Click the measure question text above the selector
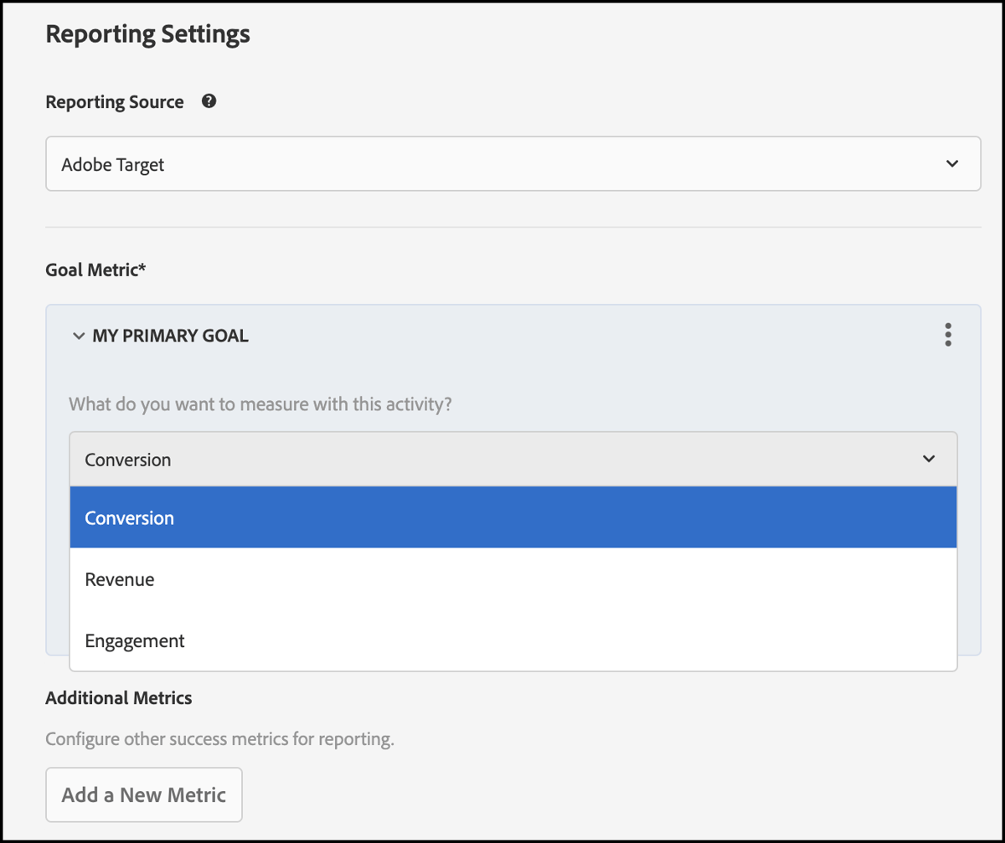Image resolution: width=1005 pixels, height=843 pixels. click(x=260, y=404)
